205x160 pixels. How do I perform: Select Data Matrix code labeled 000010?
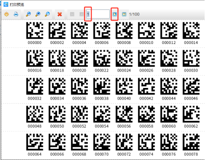click(x=146, y=30)
